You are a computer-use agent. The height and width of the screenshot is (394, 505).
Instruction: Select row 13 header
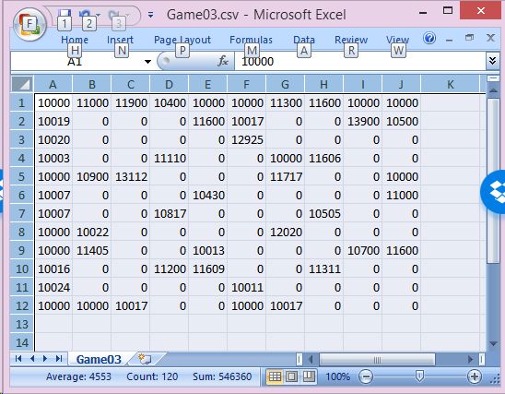21,325
